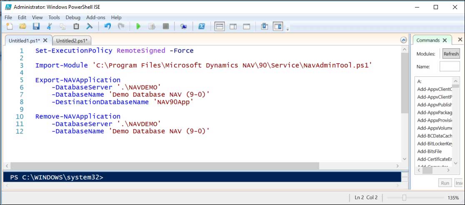
Task: Click the Run Script green play icon
Action: tap(138, 27)
